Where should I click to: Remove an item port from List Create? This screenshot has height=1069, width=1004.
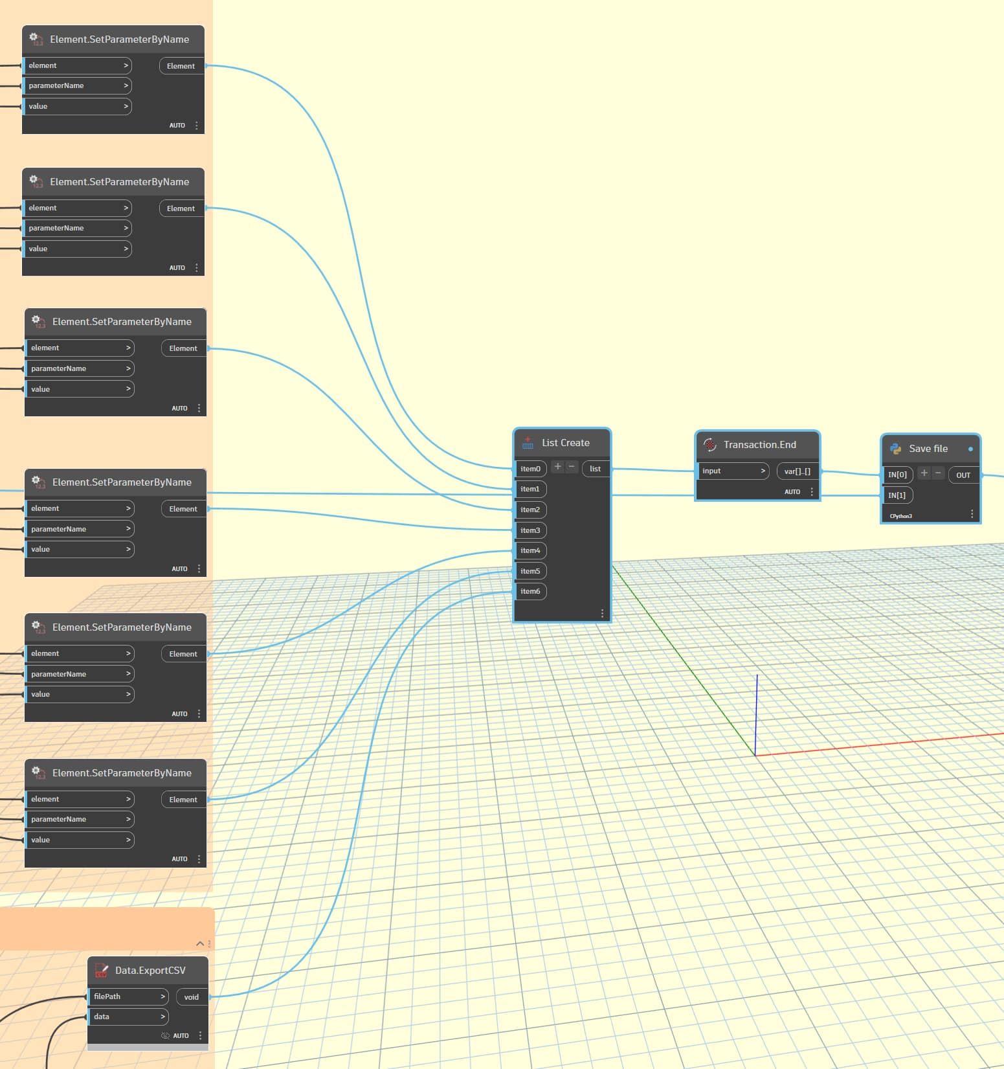coord(572,467)
